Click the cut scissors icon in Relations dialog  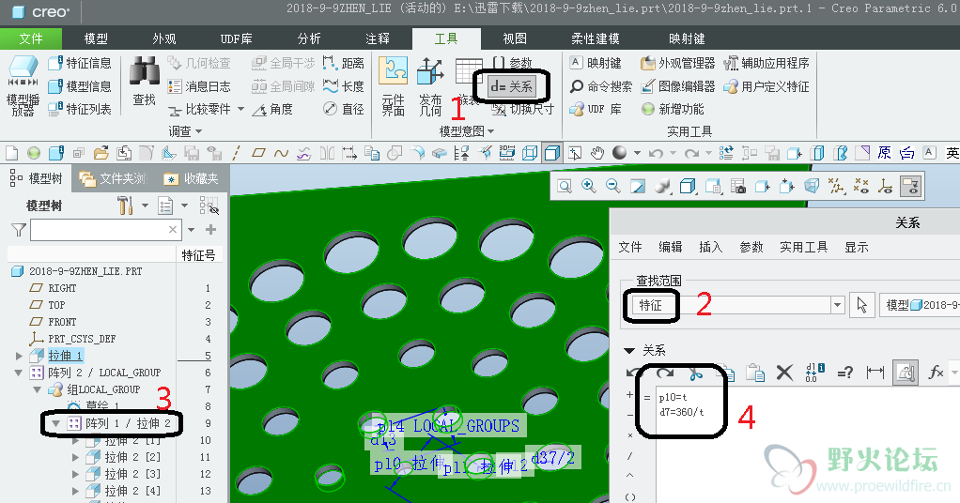coord(695,372)
